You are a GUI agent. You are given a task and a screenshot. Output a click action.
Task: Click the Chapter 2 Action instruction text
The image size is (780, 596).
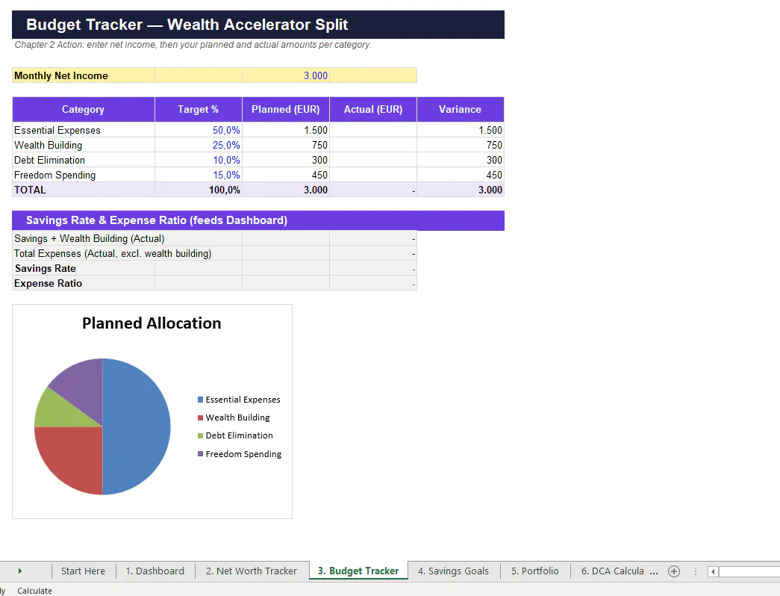coord(193,45)
